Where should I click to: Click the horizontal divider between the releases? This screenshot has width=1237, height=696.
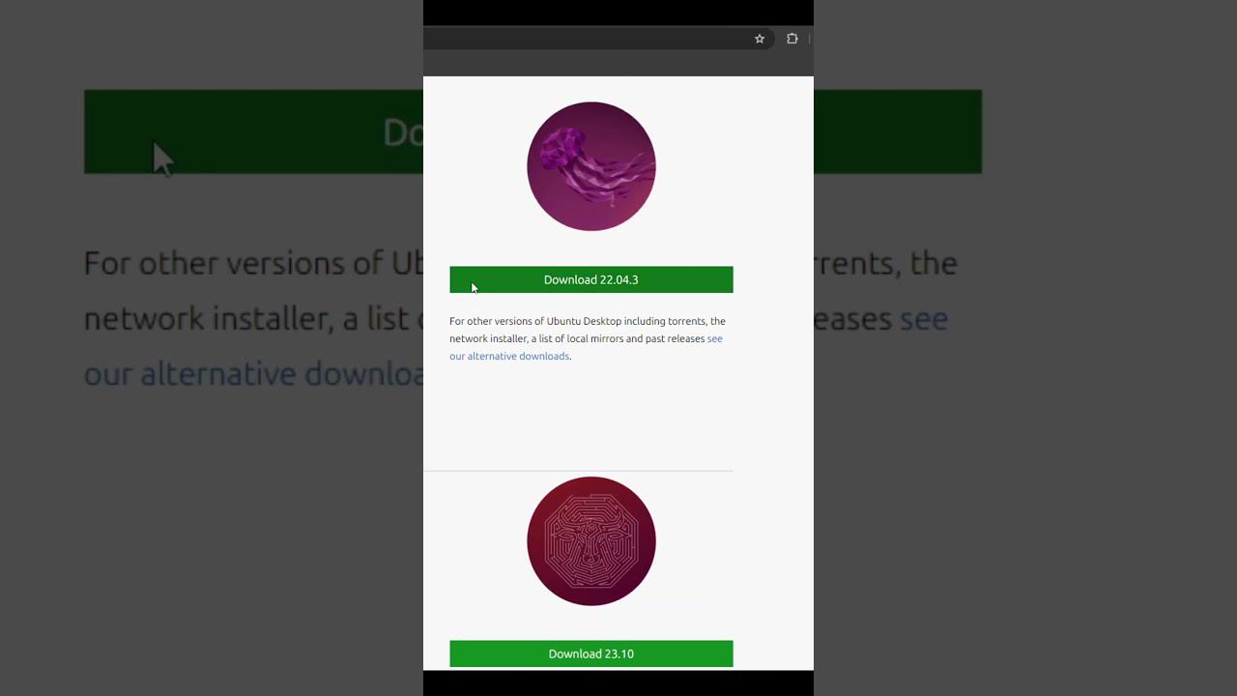[578, 471]
